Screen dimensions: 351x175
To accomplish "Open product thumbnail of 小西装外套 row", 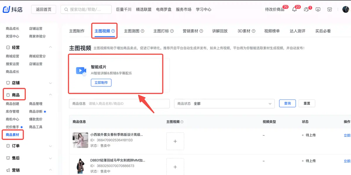I will click(80, 140).
